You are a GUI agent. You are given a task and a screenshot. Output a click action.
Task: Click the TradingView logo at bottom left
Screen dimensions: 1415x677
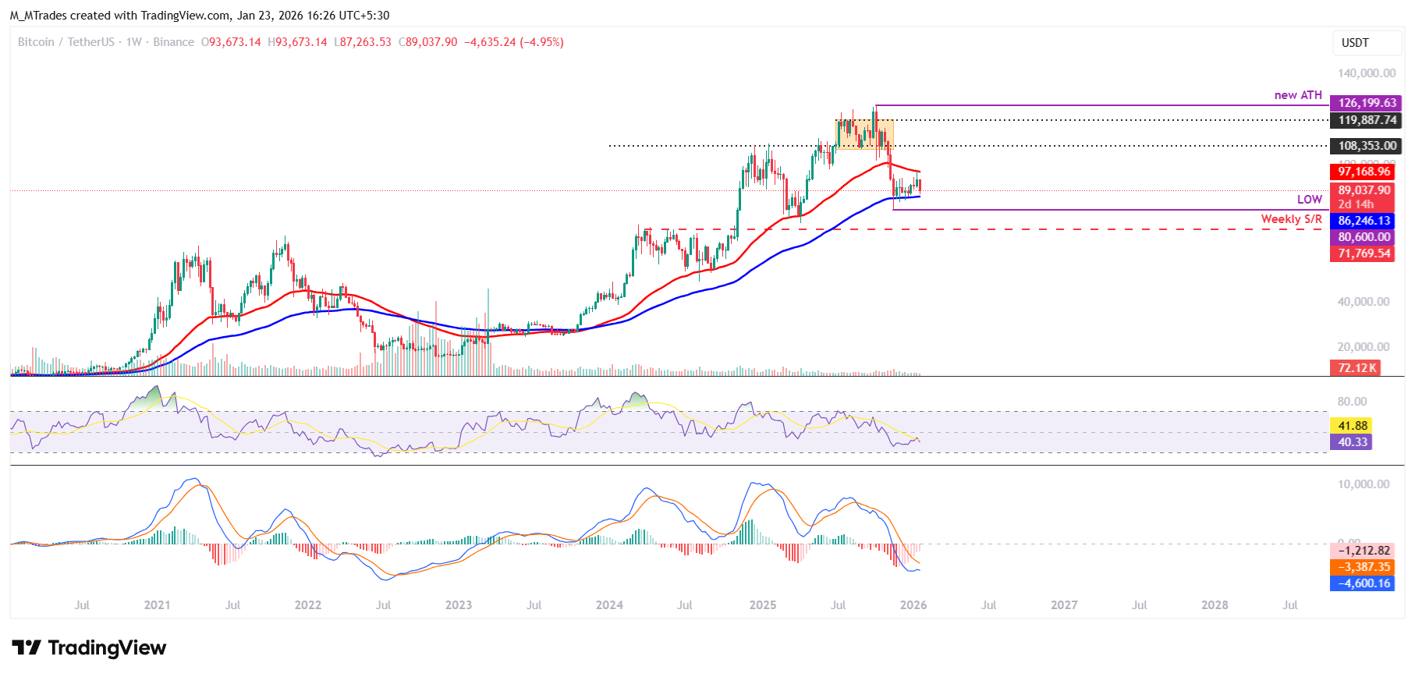(x=89, y=648)
